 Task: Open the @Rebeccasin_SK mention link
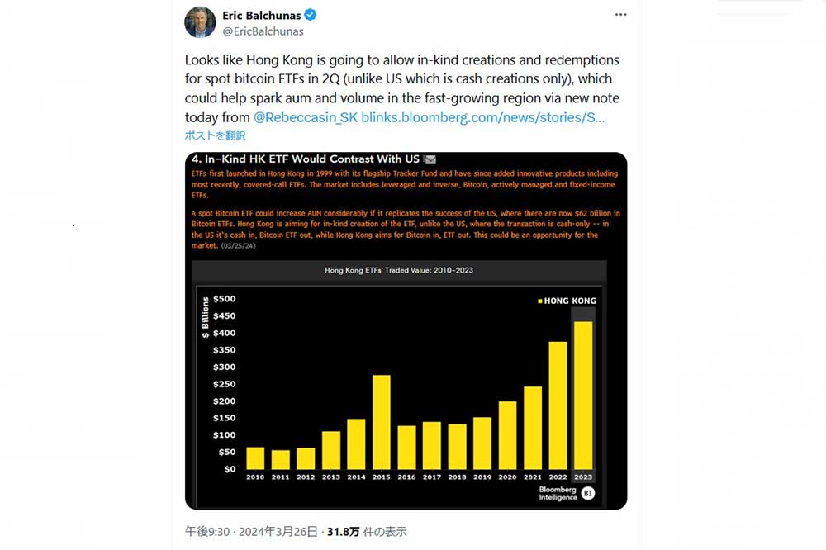(x=306, y=117)
